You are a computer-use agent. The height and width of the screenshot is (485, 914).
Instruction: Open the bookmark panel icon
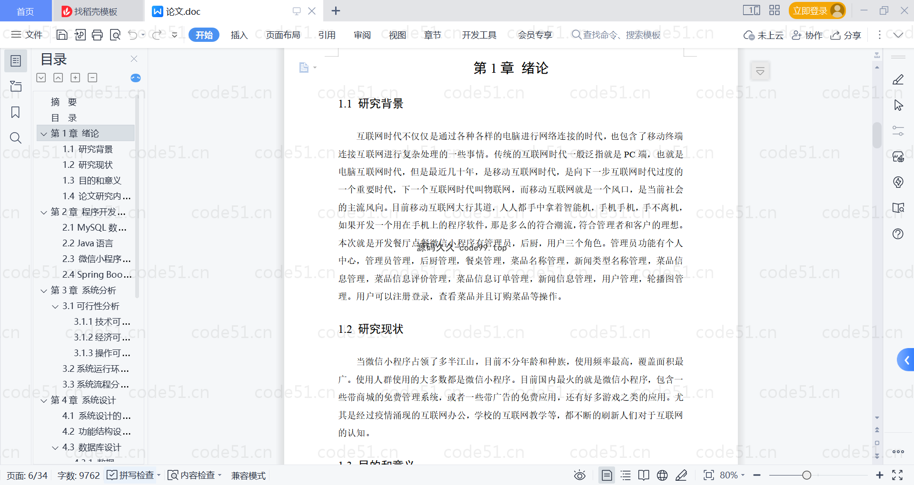coord(16,112)
